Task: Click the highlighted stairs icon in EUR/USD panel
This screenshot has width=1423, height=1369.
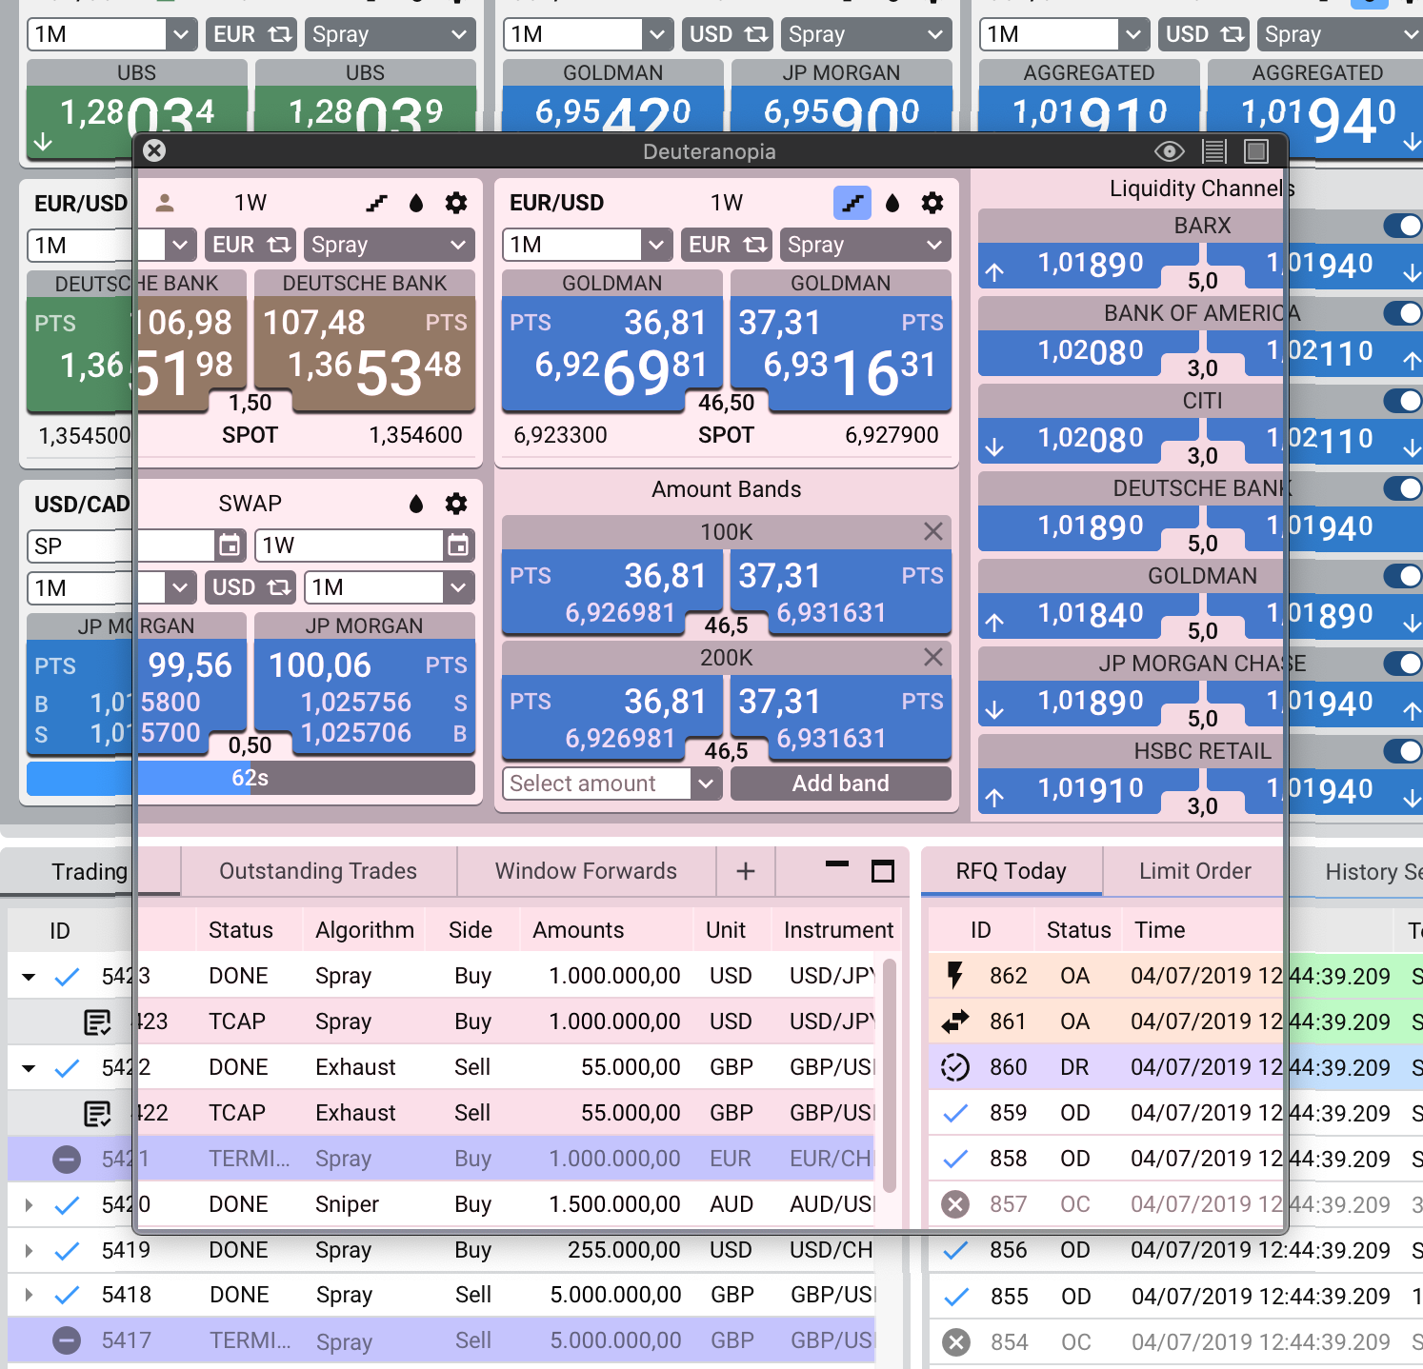Action: tap(852, 203)
